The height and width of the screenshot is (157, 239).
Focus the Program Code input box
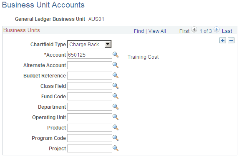tap(90, 138)
